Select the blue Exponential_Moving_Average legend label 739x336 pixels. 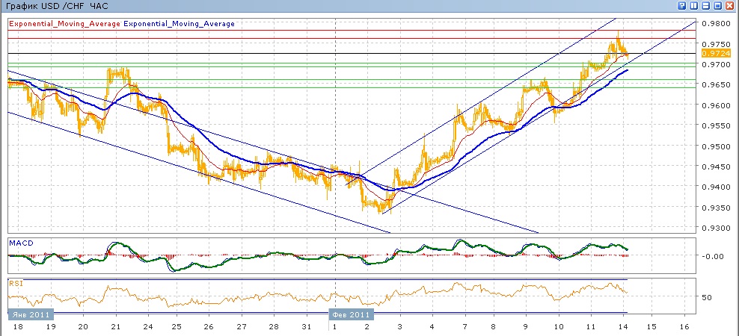[x=179, y=24]
